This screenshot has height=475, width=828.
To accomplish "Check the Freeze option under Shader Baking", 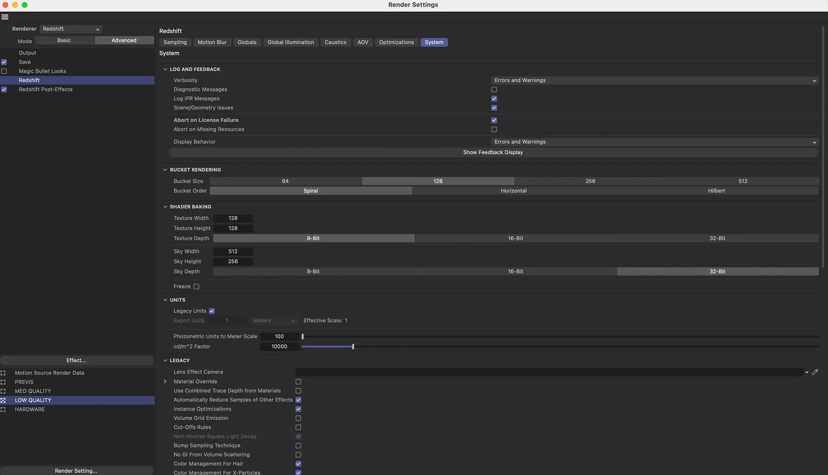I will pyautogui.click(x=196, y=286).
